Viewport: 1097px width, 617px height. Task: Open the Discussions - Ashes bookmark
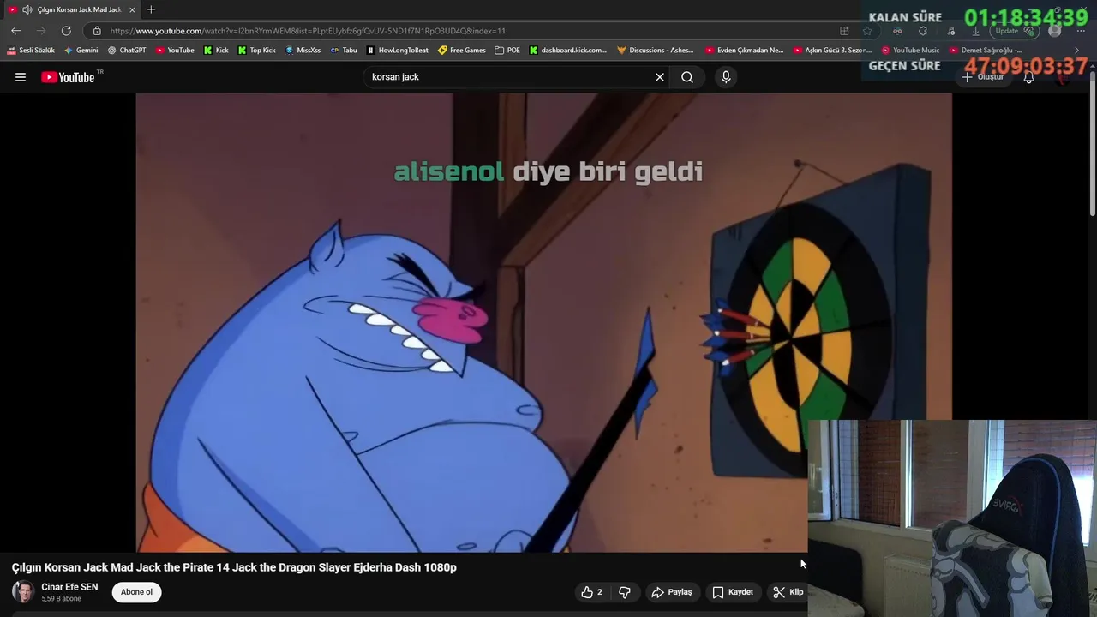656,51
